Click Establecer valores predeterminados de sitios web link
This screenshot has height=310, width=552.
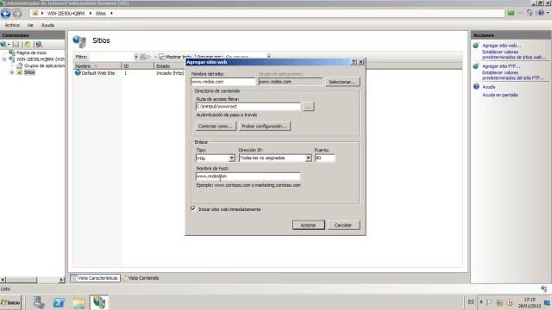(x=513, y=54)
